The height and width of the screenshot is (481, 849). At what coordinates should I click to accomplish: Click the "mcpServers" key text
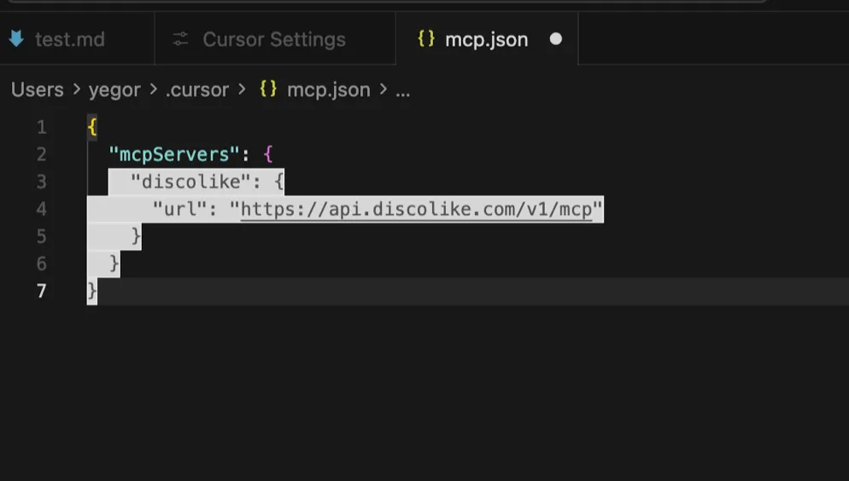(x=173, y=154)
